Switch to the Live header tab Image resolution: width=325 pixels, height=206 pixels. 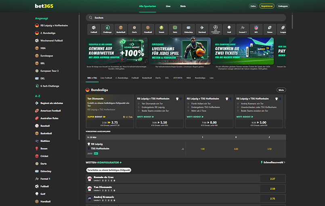coord(168,6)
